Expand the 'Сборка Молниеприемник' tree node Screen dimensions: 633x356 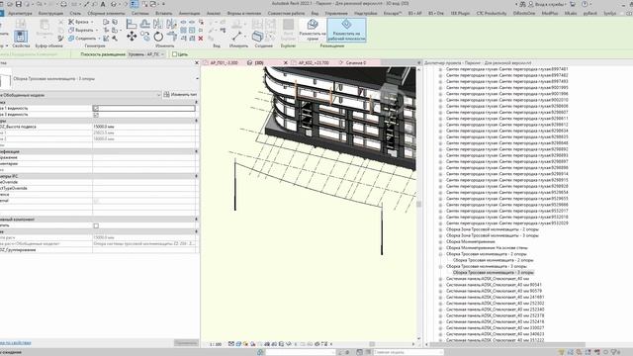click(x=440, y=241)
